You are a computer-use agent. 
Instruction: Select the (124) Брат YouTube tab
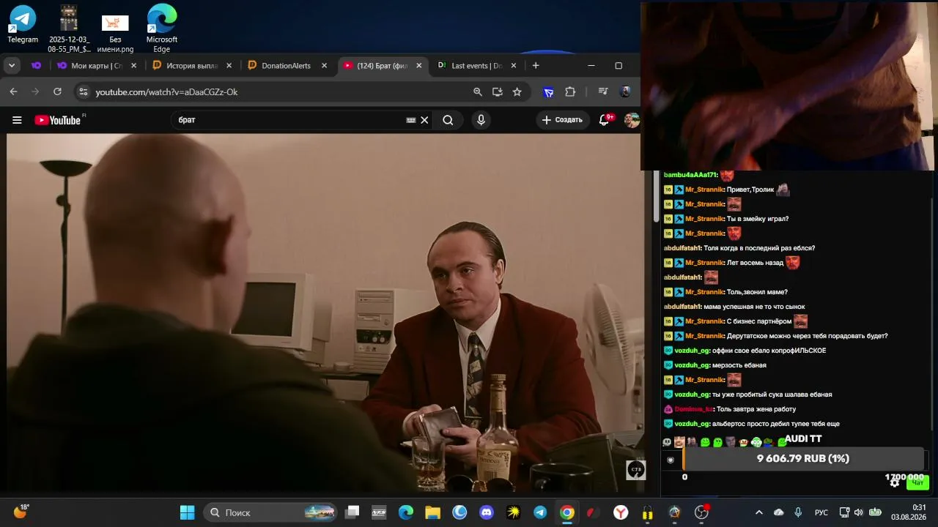382,66
